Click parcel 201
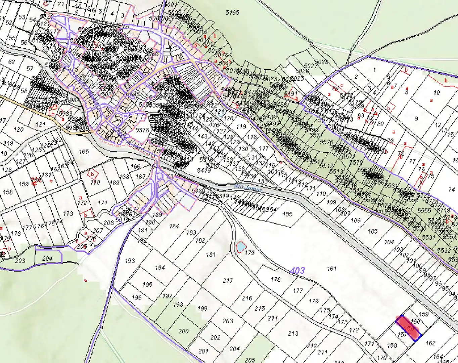458x363 pixels. (203, 351)
